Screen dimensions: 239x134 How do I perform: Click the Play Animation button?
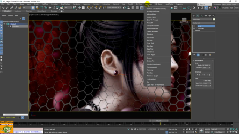(x=190, y=129)
